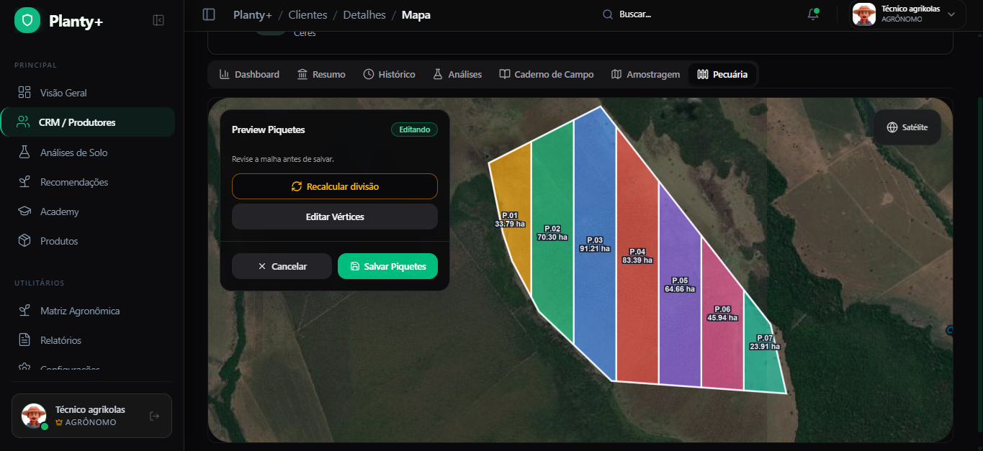Switch to the Caderno de Campo tab
Screen dimensions: 983x451
[x=547, y=74]
